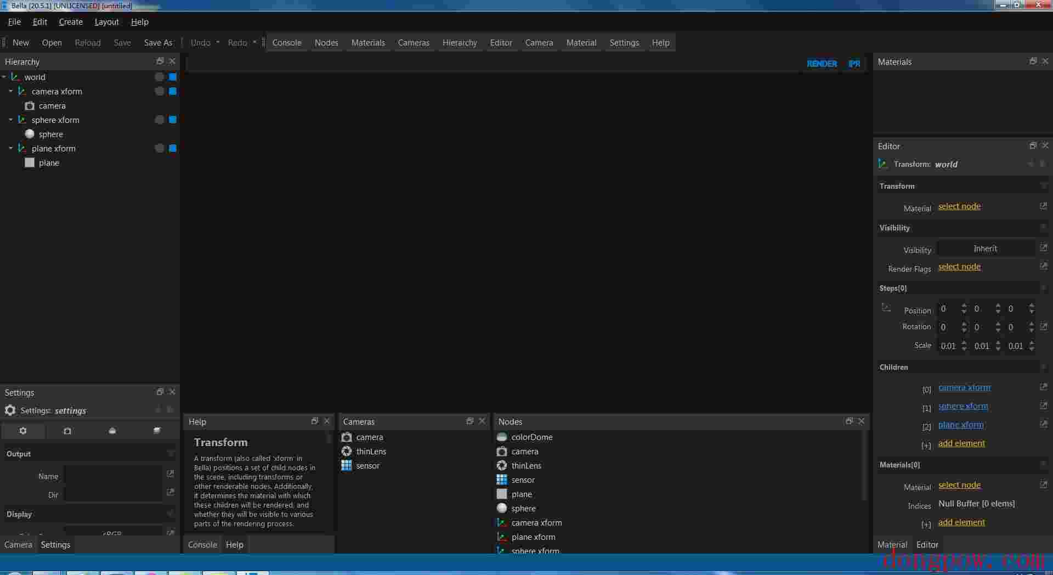Open the File menu
This screenshot has height=575, width=1053.
pos(14,22)
